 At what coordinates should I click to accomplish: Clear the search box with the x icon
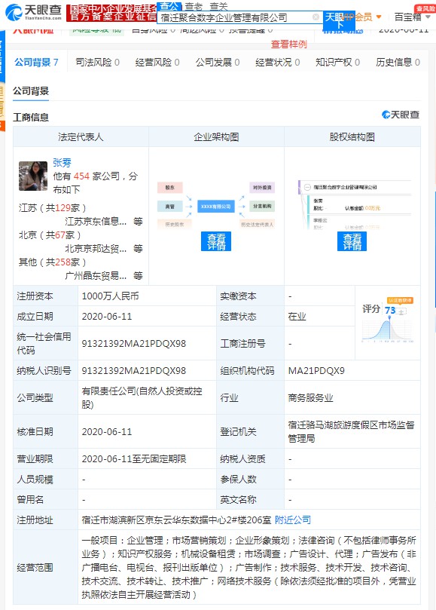click(x=316, y=17)
